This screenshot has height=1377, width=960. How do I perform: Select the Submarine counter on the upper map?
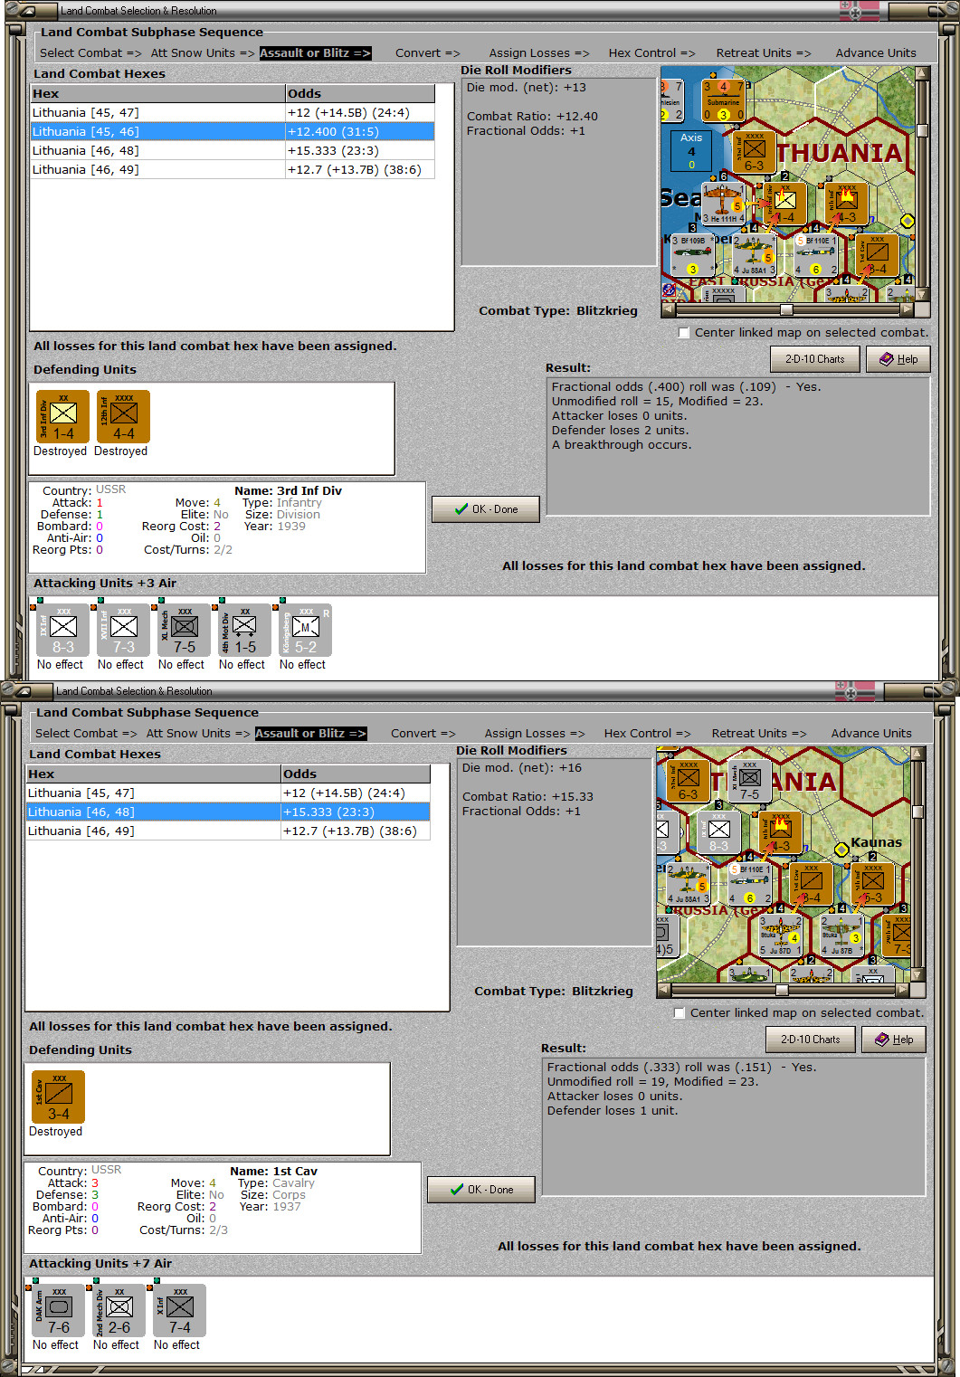tap(723, 100)
